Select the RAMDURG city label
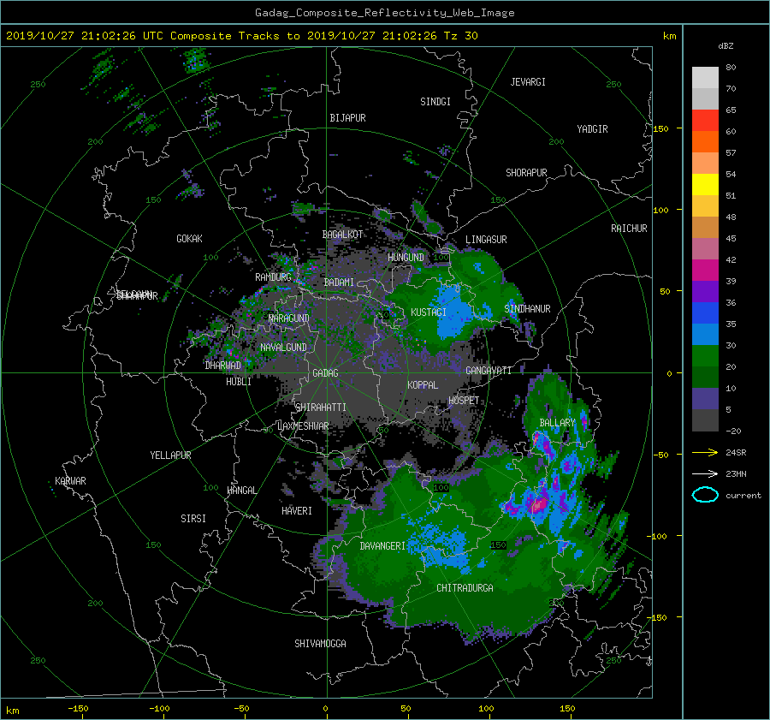Image resolution: width=770 pixels, height=720 pixels. pos(273,277)
